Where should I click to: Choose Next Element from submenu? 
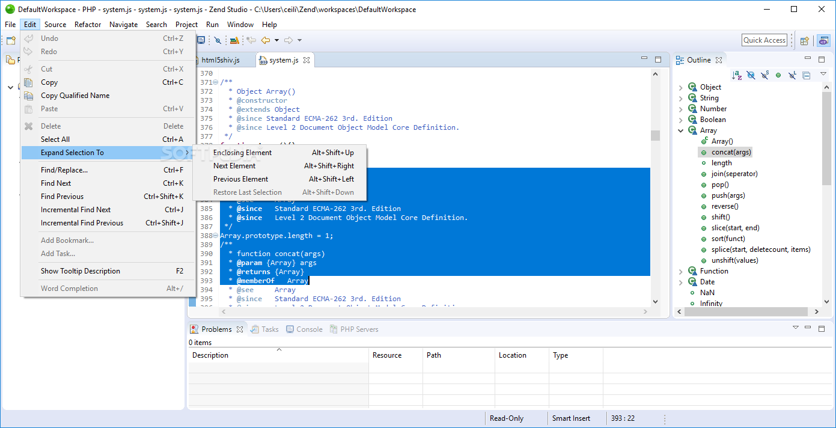point(279,166)
